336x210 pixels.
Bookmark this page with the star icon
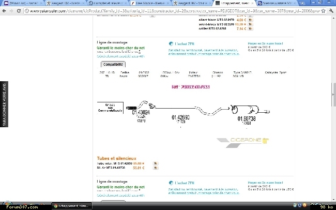[x=324, y=11]
